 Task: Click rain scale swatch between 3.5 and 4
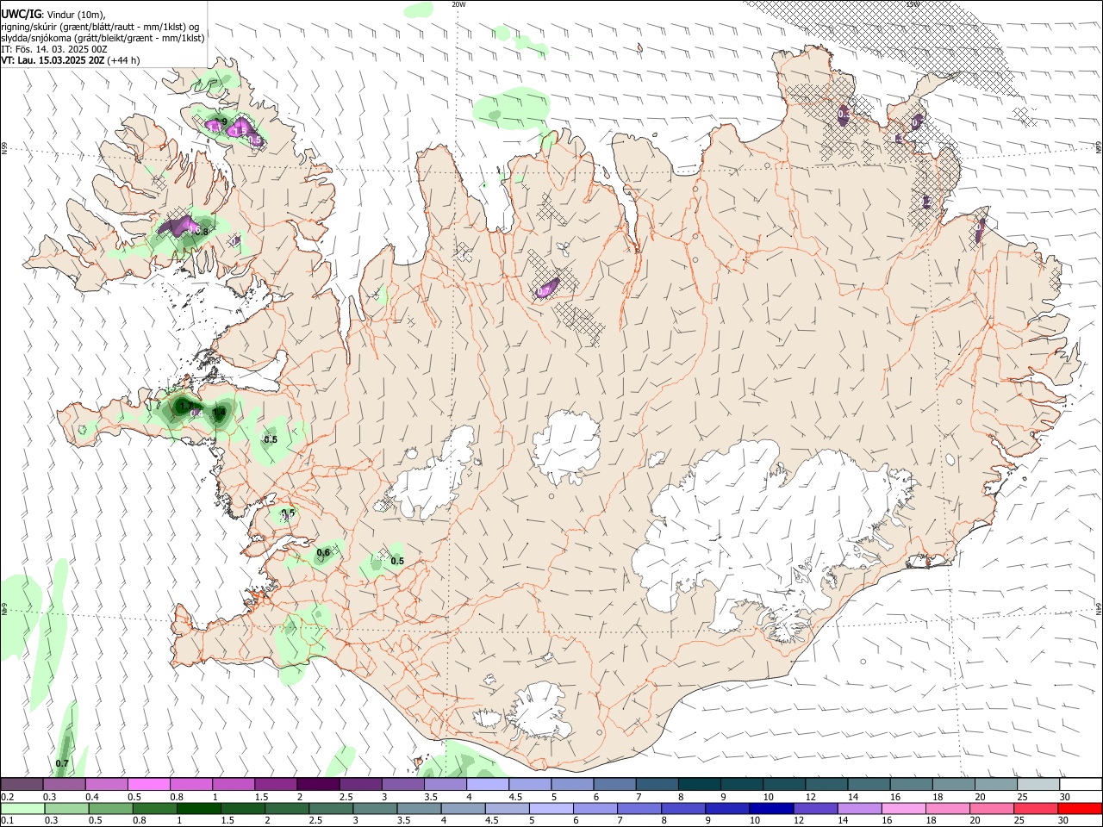(419, 809)
